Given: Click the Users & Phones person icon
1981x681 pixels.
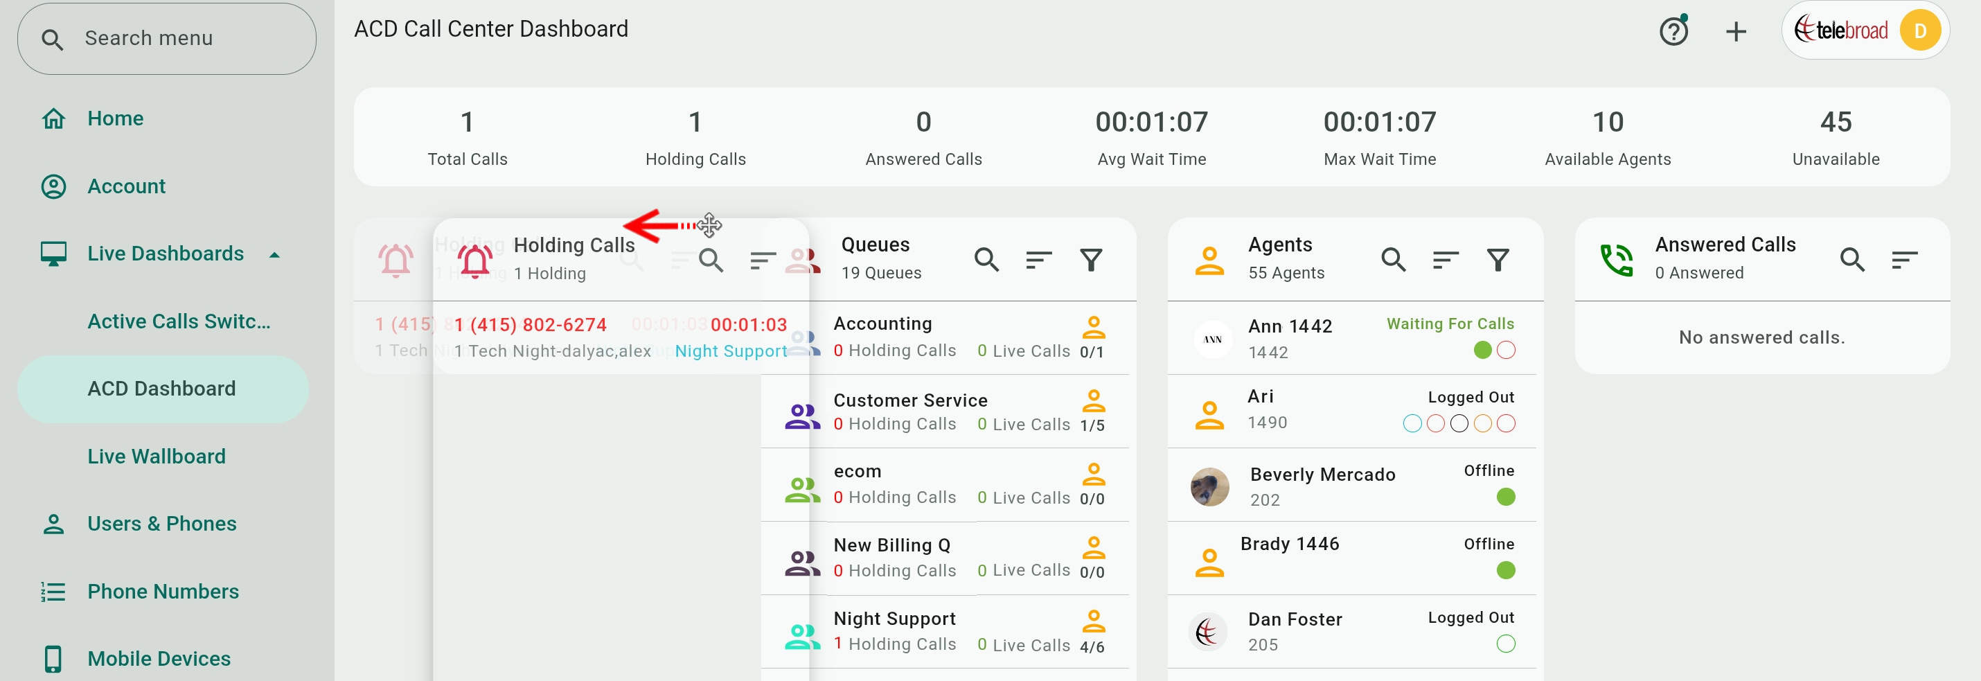Looking at the screenshot, I should pyautogui.click(x=53, y=524).
